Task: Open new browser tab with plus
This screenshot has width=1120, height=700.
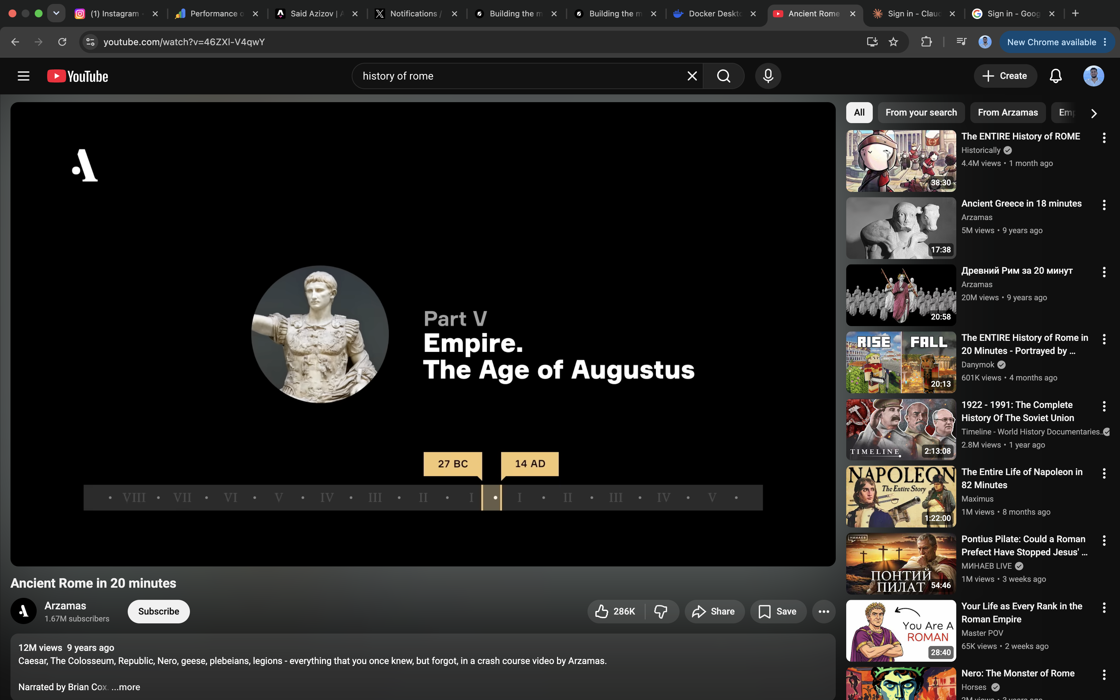Action: 1075,13
